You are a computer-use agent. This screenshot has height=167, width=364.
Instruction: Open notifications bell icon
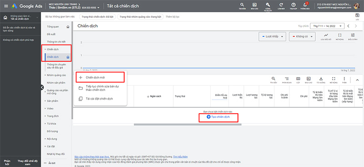305,6
